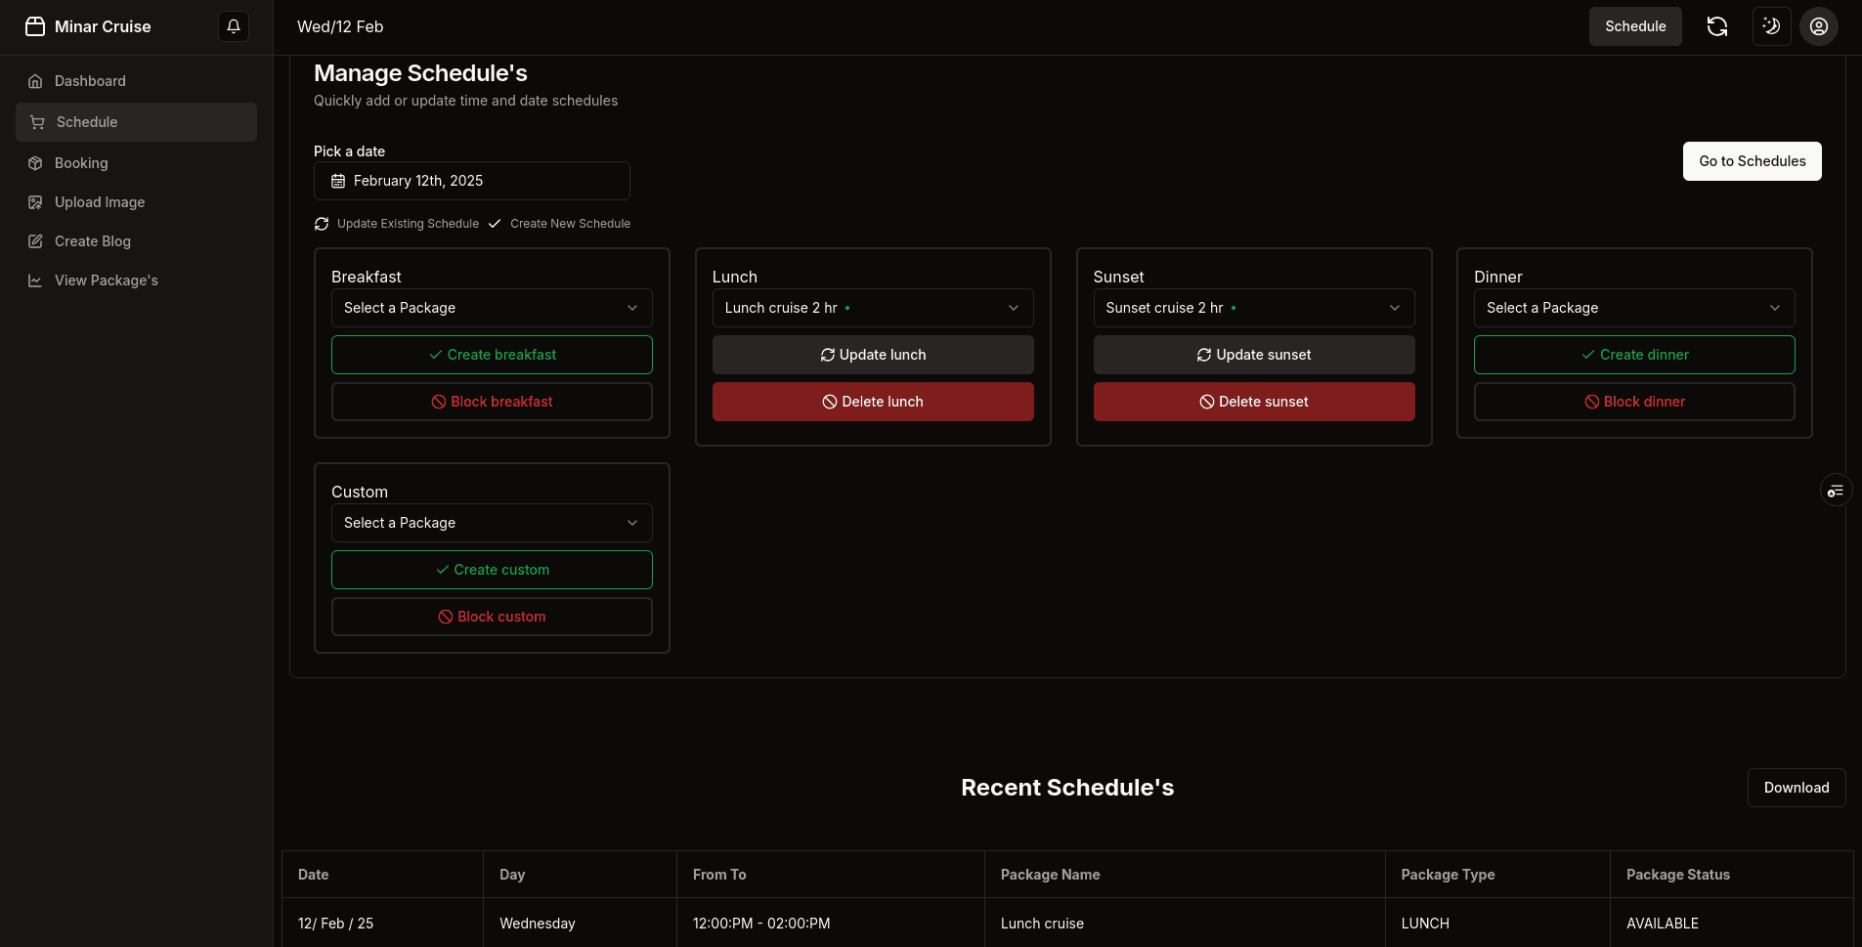
Task: Go to Booking in the sidebar
Action: coord(81,163)
